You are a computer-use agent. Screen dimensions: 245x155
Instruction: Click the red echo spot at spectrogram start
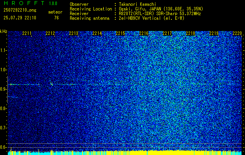11,84
